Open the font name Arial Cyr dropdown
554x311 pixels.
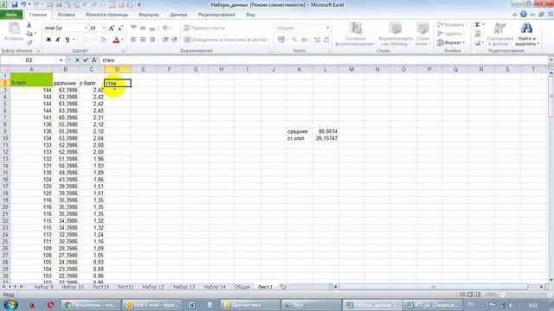click(x=86, y=28)
